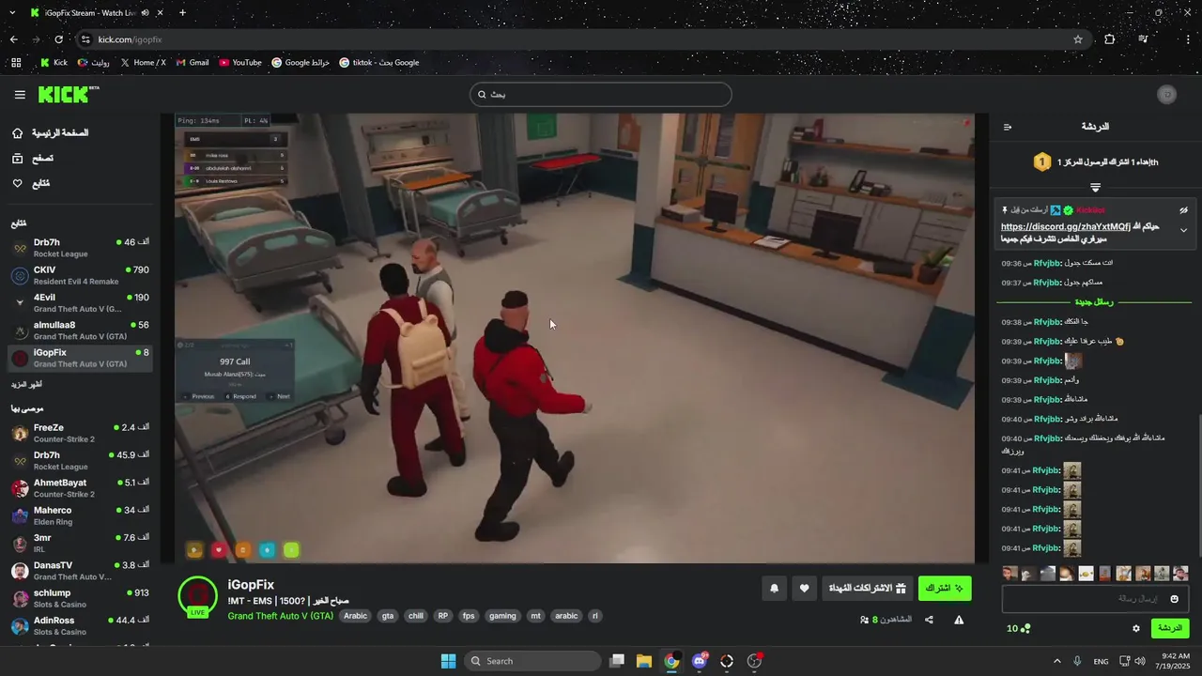Viewport: 1202px width, 676px height.
Task: Click the chill tag
Action: pos(415,616)
